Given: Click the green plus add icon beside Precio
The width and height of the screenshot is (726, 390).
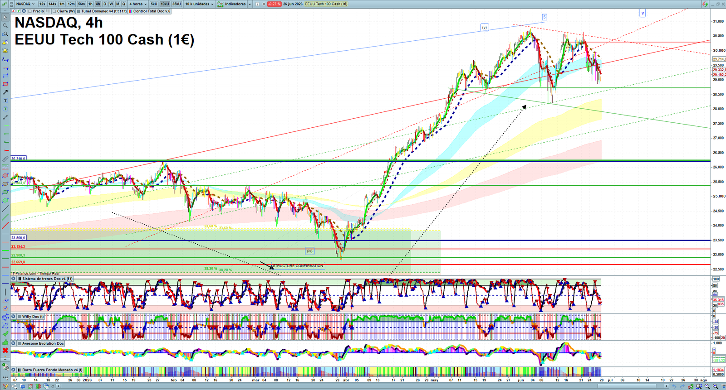Looking at the screenshot, I should tap(19, 11).
